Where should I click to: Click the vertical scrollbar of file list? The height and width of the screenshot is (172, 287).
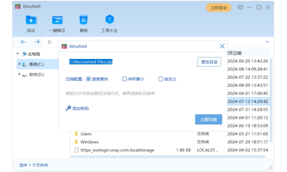(271, 100)
